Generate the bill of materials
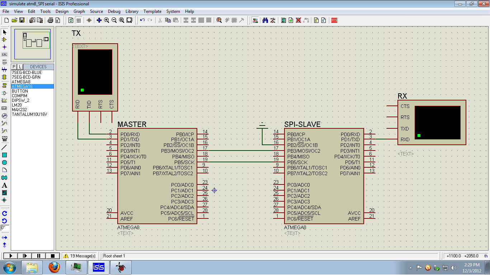This screenshot has height=276, width=490. (x=316, y=20)
